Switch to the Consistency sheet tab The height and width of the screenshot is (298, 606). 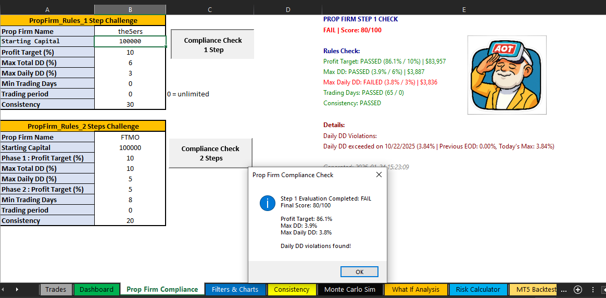point(292,289)
